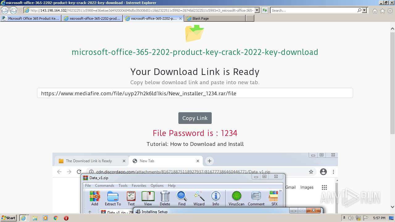Open Windows Explorer folder taskbar icon
395x222 pixels.
(x=35, y=218)
